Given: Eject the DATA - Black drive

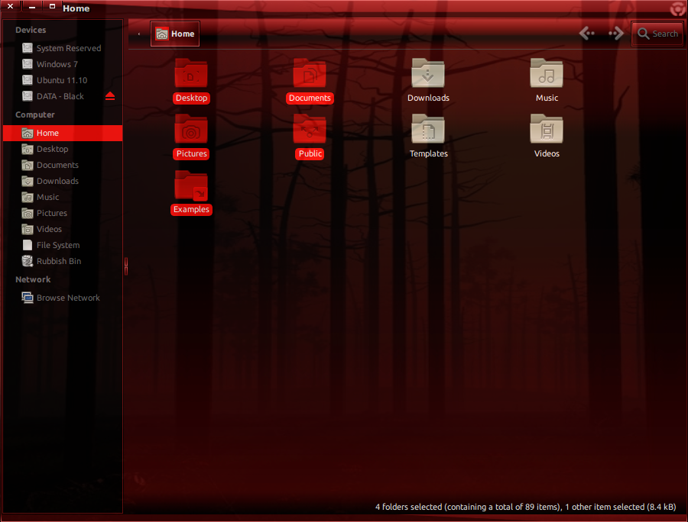Looking at the screenshot, I should (x=110, y=96).
